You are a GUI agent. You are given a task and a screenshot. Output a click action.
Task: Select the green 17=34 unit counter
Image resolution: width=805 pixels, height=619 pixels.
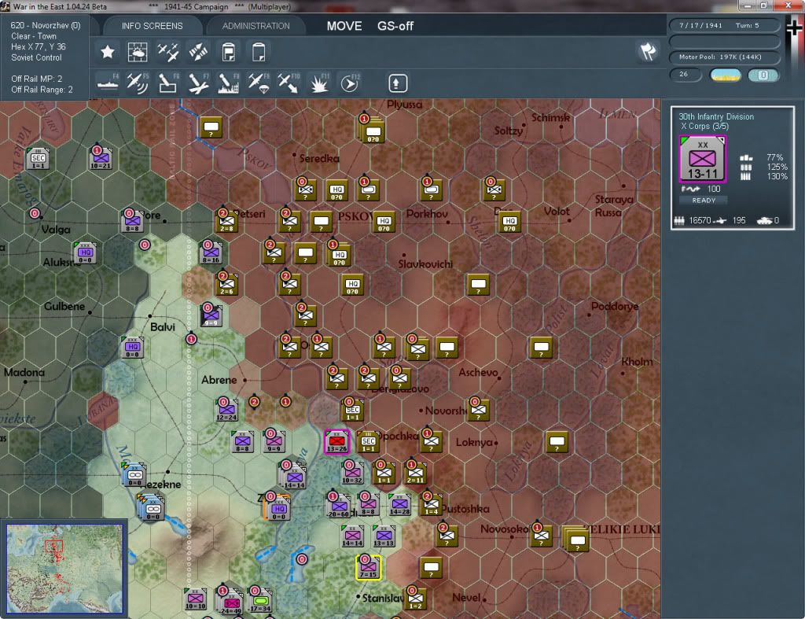260,600
